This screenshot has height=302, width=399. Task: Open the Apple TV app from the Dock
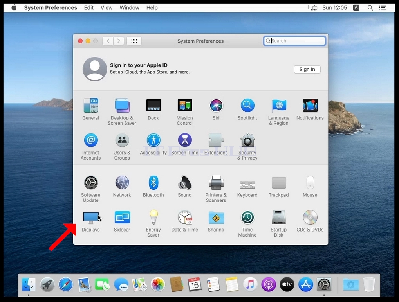pyautogui.click(x=287, y=284)
